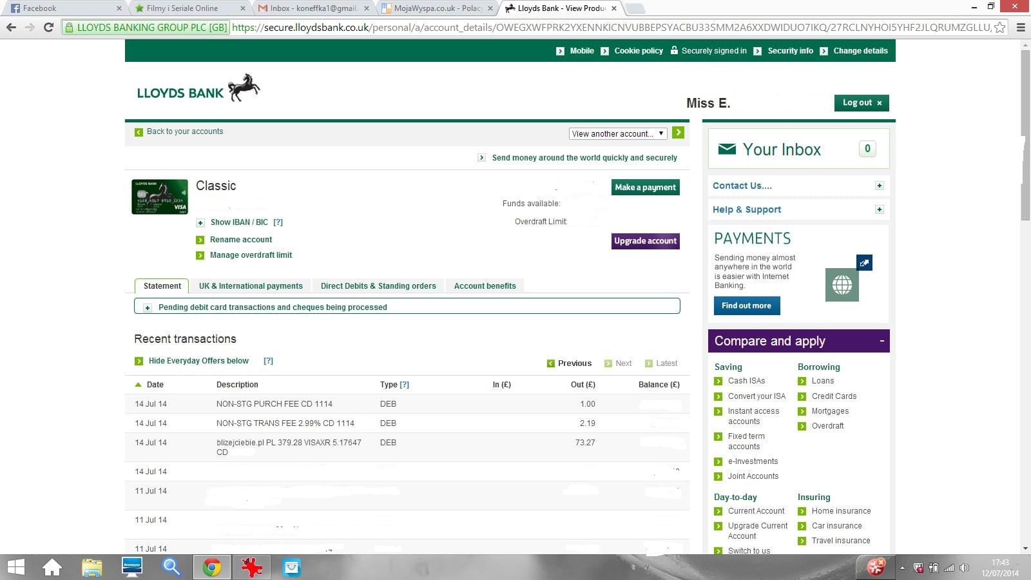Screen dimensions: 1031x580
Task: Click the browser address bar URL
Action: click(611, 27)
